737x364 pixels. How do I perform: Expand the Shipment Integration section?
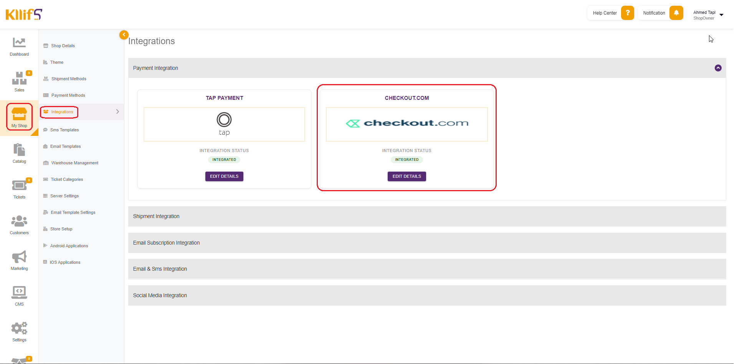click(x=427, y=216)
